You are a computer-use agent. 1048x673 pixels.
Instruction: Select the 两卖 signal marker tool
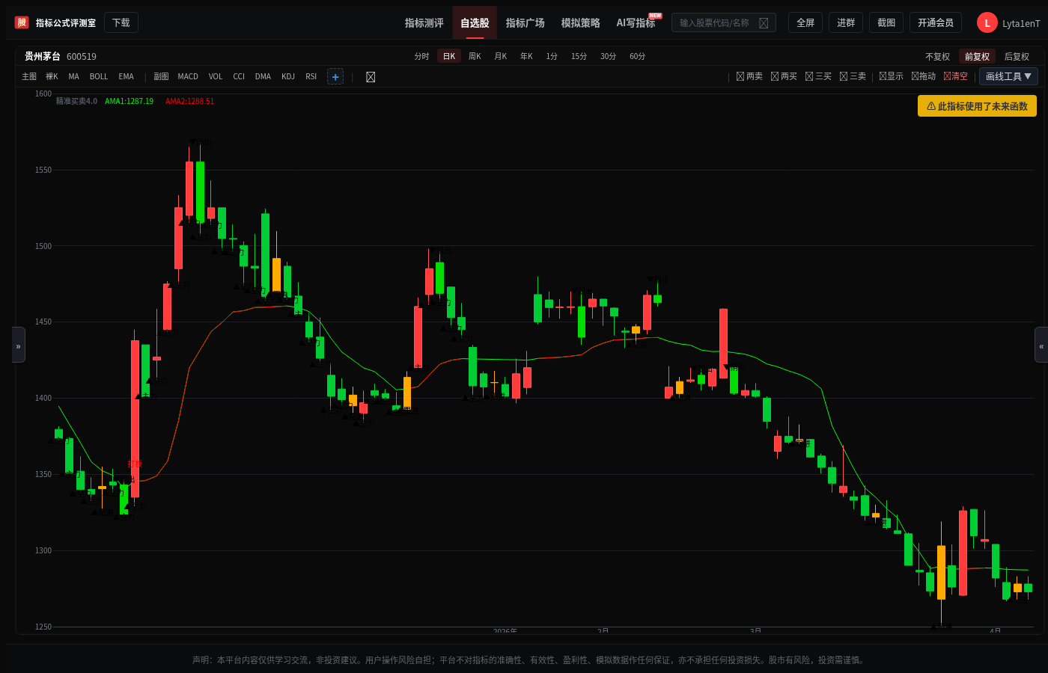tap(749, 76)
